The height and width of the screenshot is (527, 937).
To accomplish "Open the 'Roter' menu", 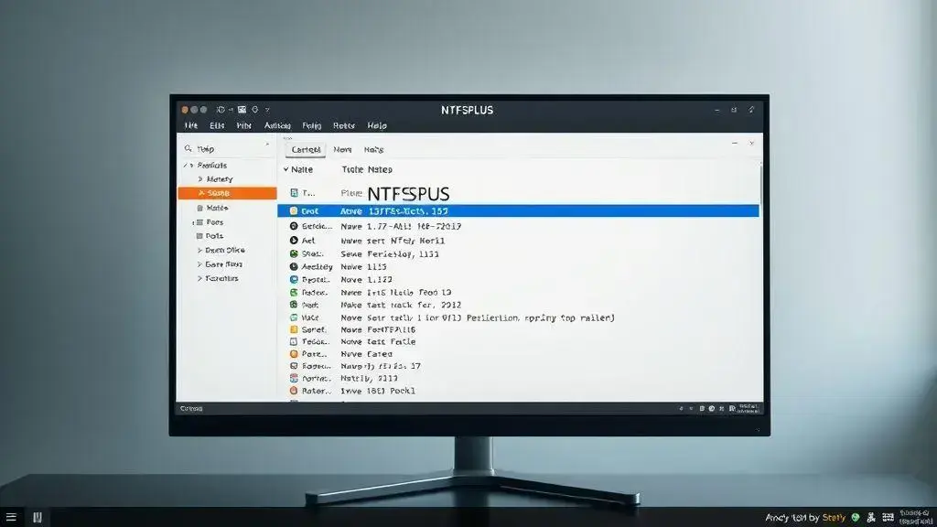I will point(344,125).
